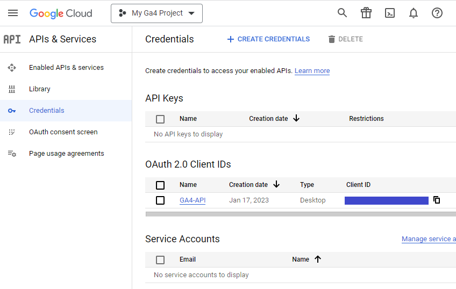Check the OAuth Client IDs select-all checkbox
This screenshot has height=289, width=456.
(160, 185)
